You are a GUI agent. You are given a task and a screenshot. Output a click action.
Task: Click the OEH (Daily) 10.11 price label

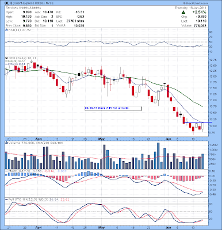pyautogui.click(x=22, y=58)
